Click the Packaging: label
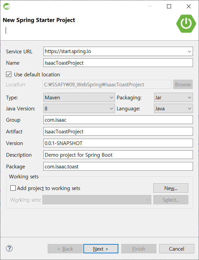This screenshot has height=260, width=199. click(129, 98)
